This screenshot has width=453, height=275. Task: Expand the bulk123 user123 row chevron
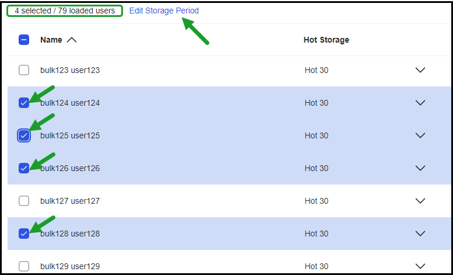(420, 70)
